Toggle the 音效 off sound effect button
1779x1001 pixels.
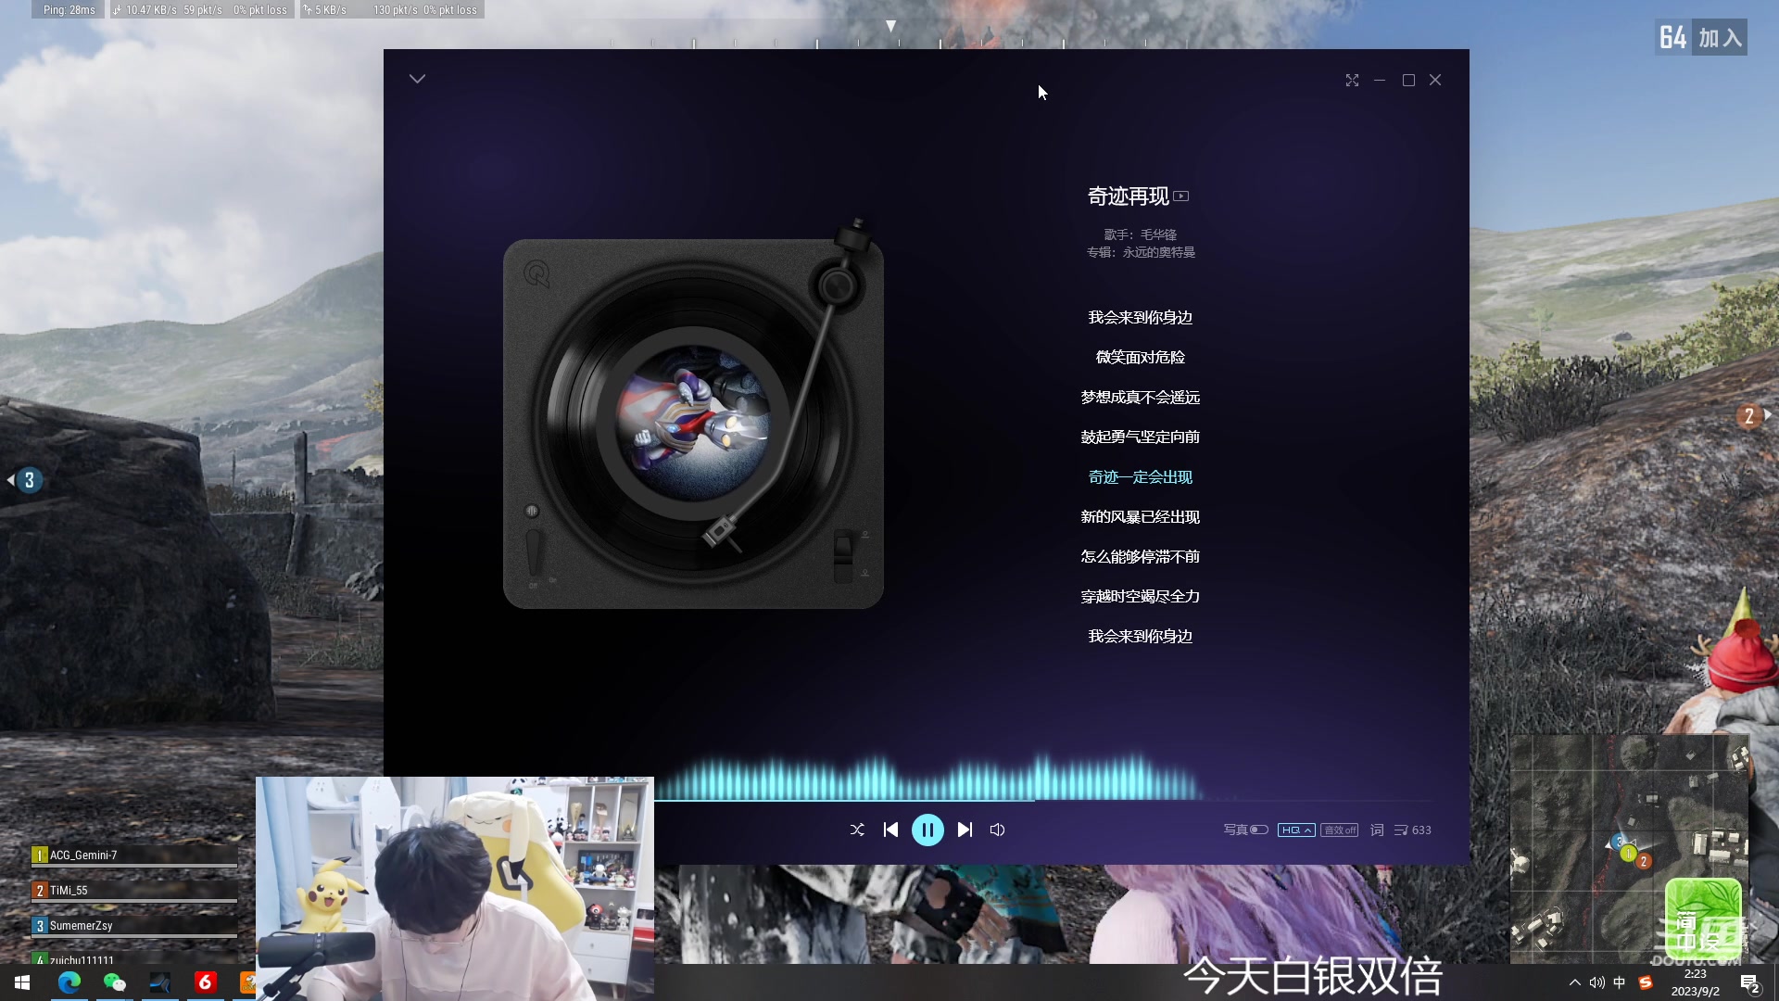(x=1340, y=830)
